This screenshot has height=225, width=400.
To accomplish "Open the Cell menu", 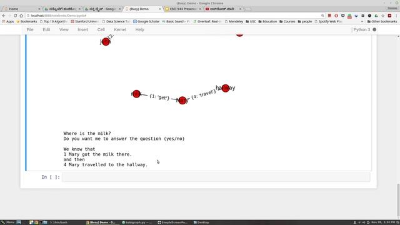I will pyautogui.click(x=101, y=29).
